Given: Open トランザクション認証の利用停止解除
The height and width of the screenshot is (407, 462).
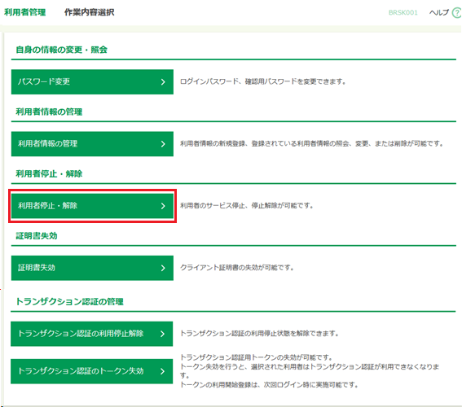Looking at the screenshot, I should pyautogui.click(x=91, y=334).
